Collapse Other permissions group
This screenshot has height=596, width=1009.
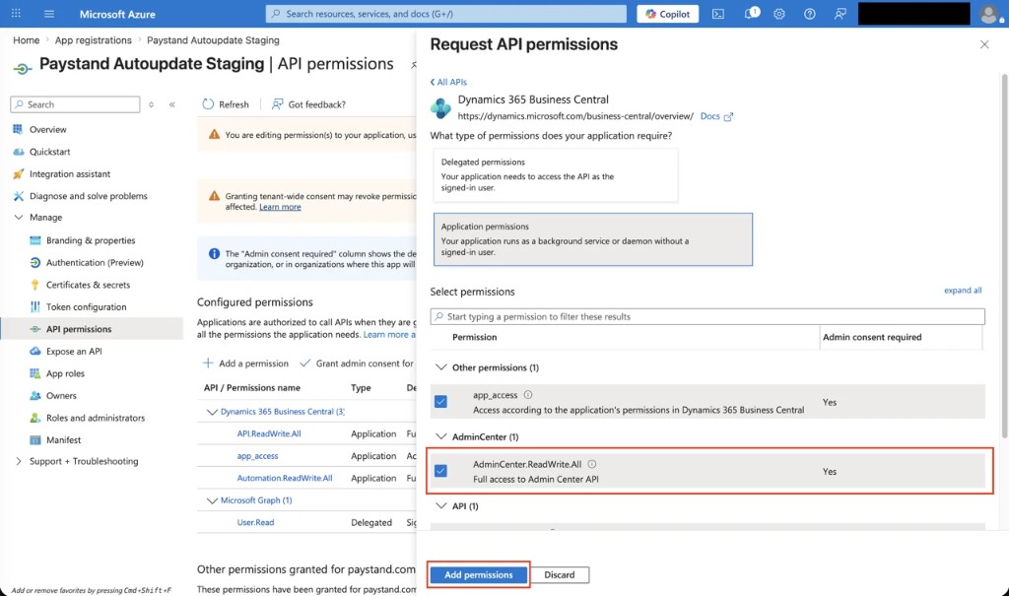click(440, 367)
